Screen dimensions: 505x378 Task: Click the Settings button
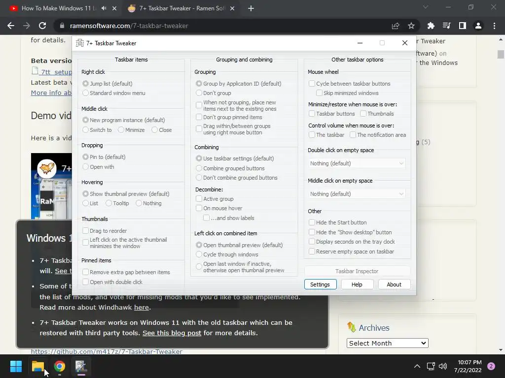click(x=320, y=284)
